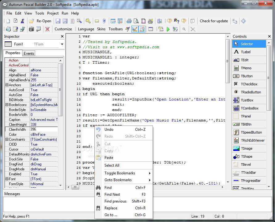Expand the Font property
This screenshot has width=275, height=222.
point(7,179)
